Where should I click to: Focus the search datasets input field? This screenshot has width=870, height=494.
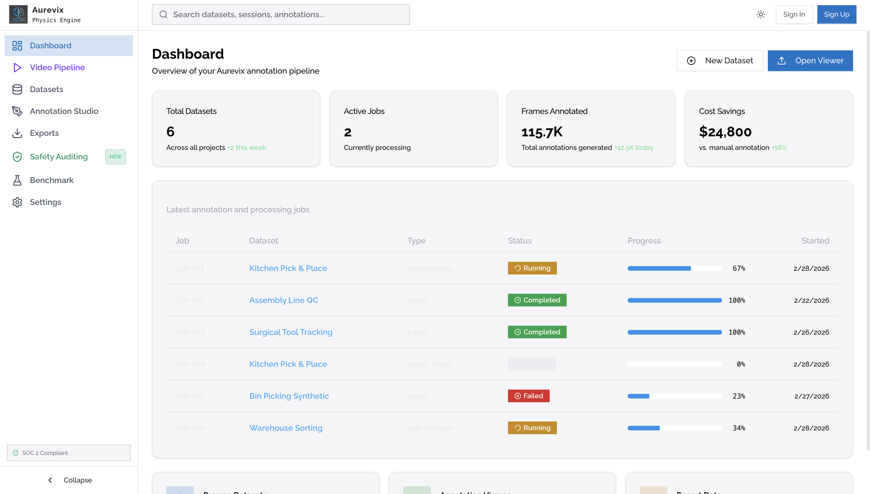pos(281,15)
